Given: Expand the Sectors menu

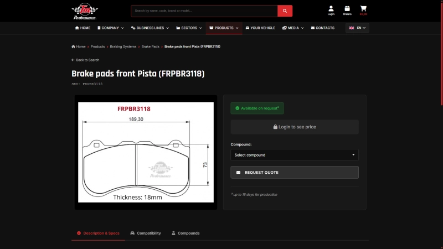Looking at the screenshot, I should point(188,28).
